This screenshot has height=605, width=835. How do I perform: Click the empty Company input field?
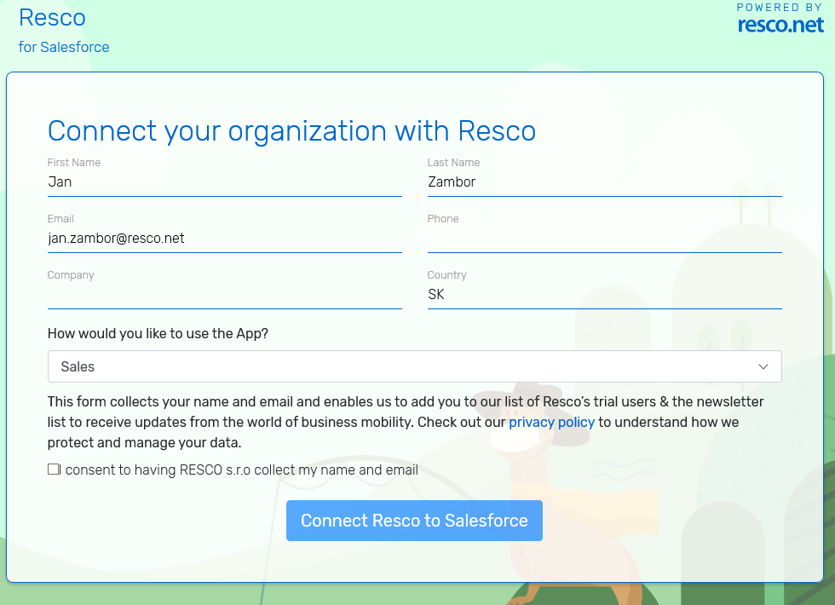[224, 295]
